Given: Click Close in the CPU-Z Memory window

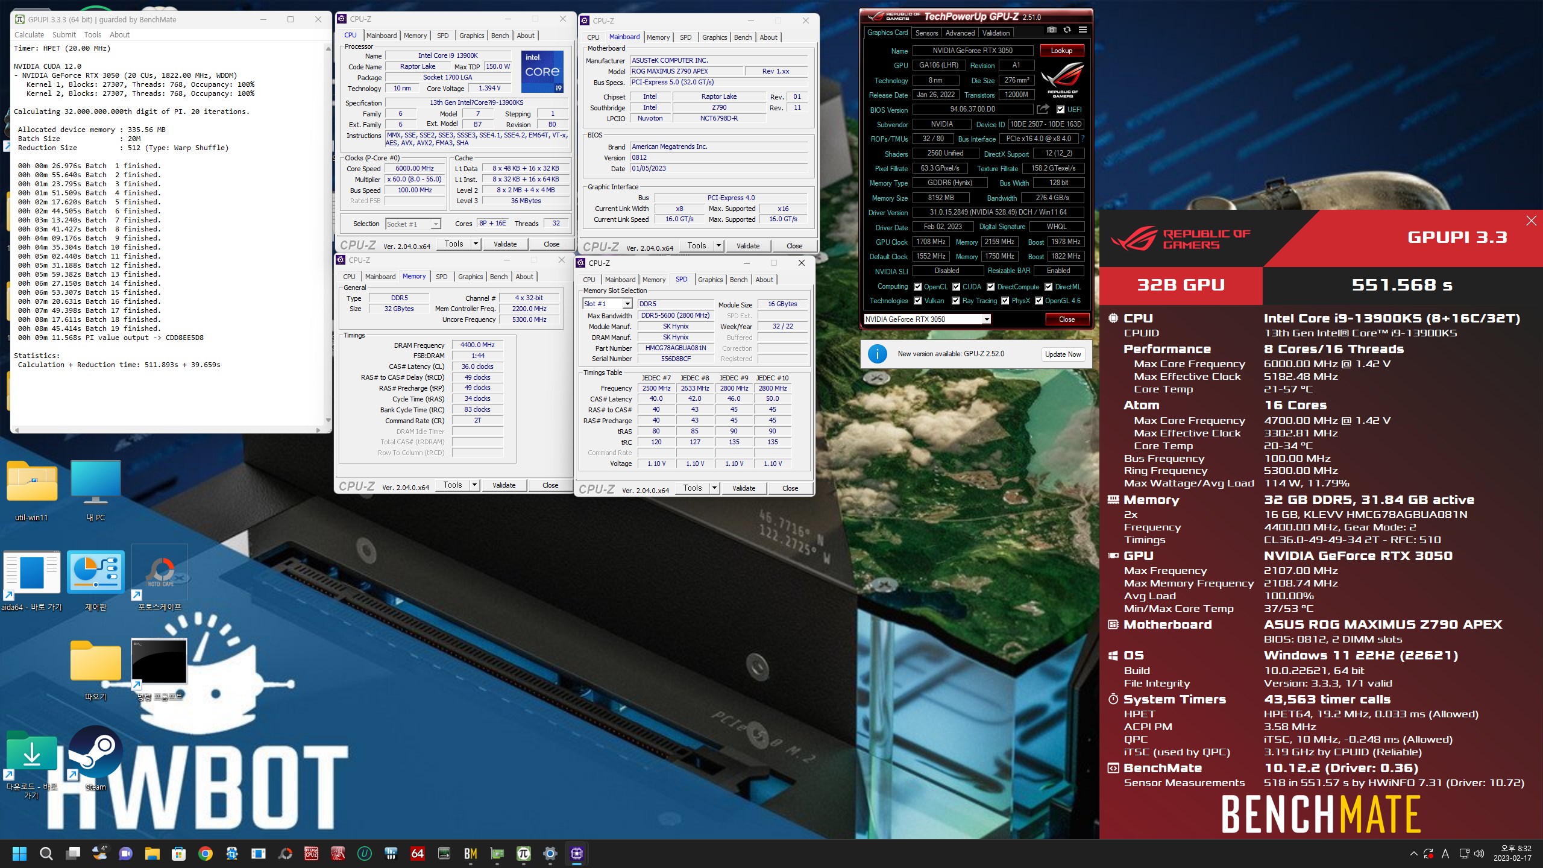Looking at the screenshot, I should 550,485.
